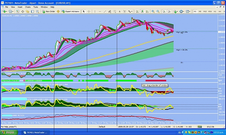Click the Indicators list icon
The image size is (226, 135).
coord(175,12)
